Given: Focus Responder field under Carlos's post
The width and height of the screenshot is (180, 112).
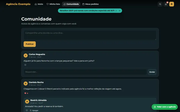Looking at the screenshot, I should coord(85,72).
